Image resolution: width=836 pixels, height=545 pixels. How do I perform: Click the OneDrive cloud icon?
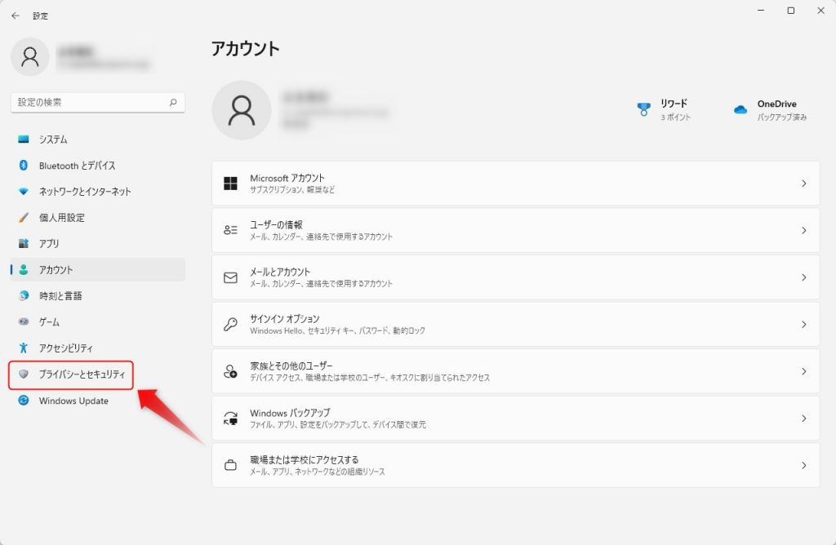coord(740,110)
